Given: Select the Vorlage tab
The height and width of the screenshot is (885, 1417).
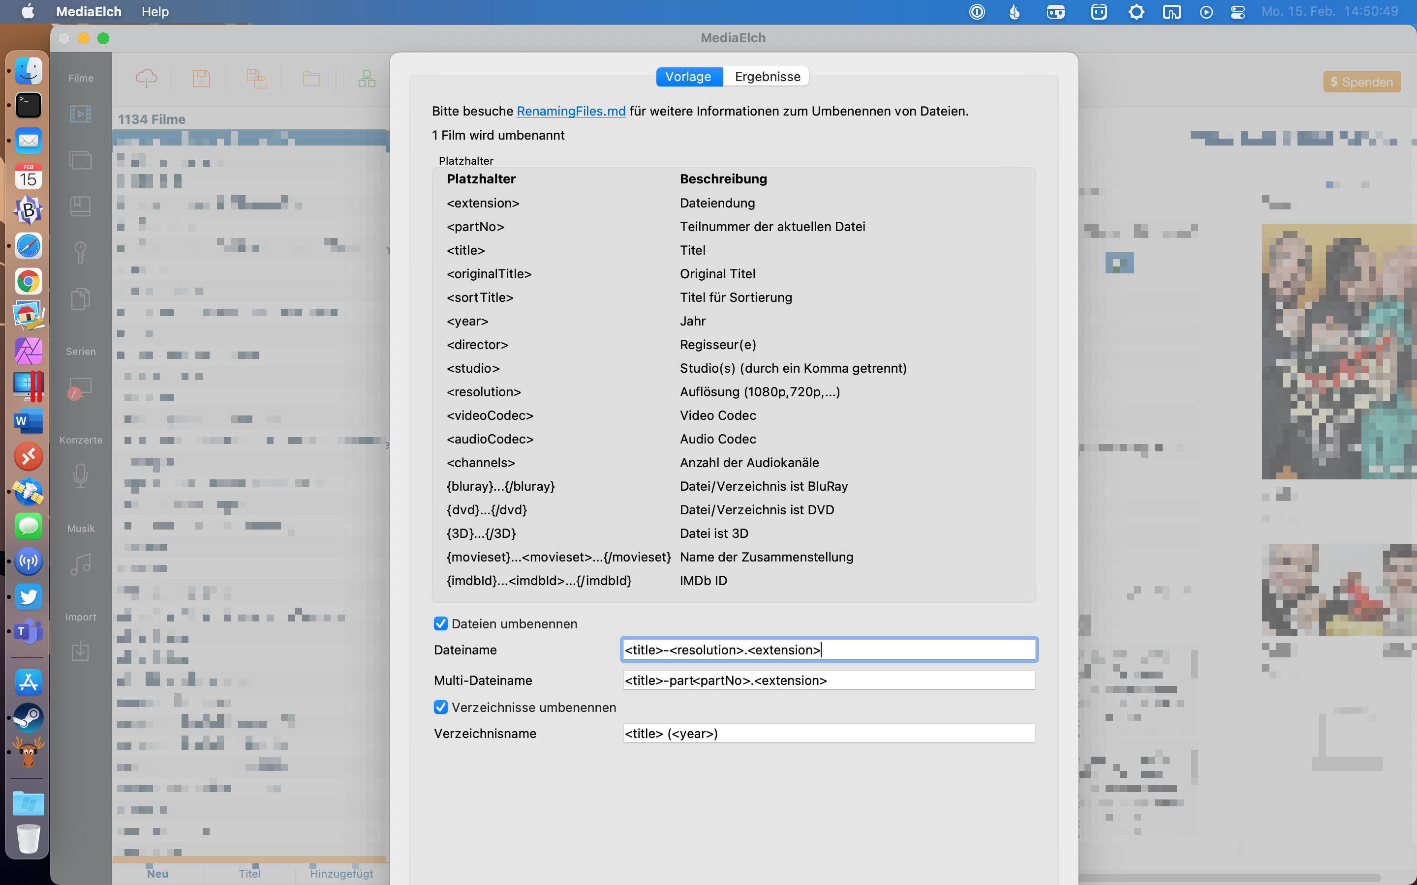Looking at the screenshot, I should coord(688,77).
